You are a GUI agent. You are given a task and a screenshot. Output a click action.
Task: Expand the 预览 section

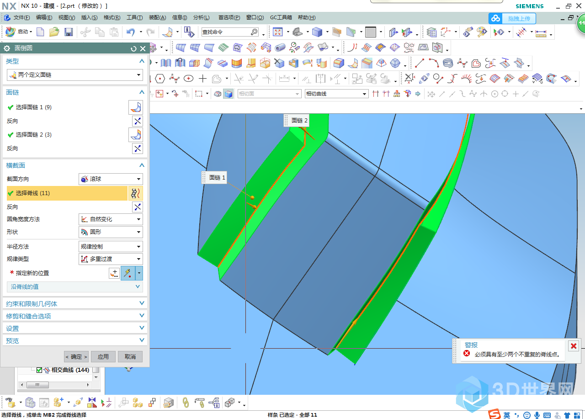pyautogui.click(x=75, y=341)
